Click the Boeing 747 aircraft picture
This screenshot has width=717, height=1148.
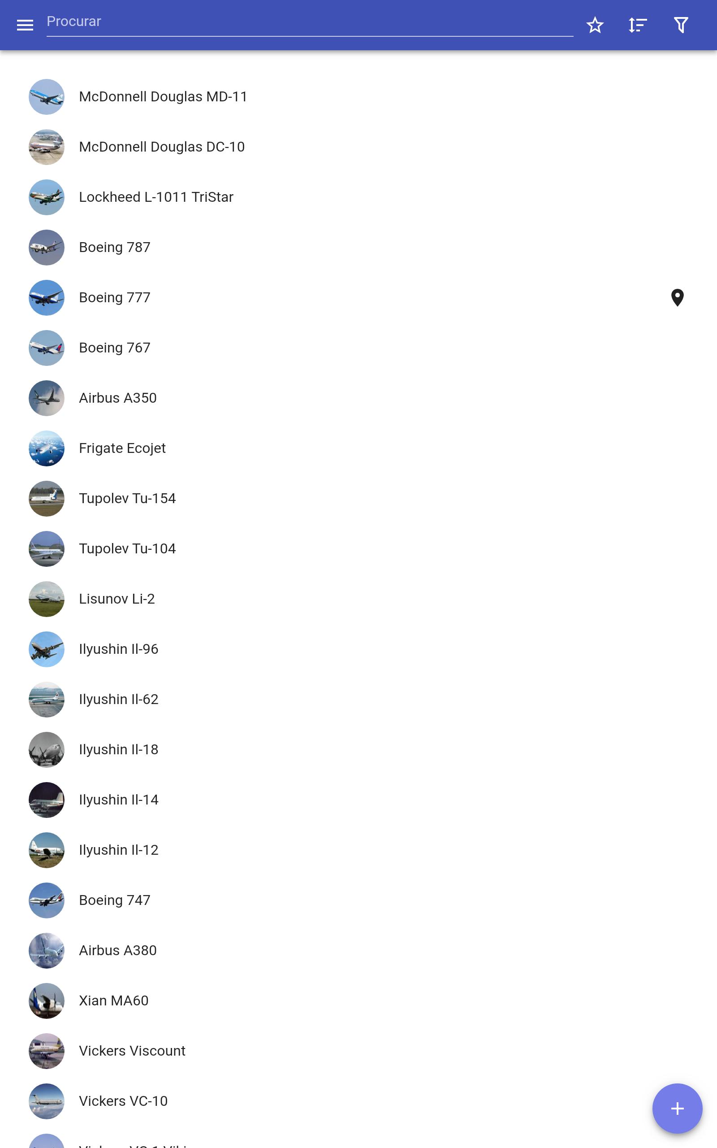tap(47, 900)
